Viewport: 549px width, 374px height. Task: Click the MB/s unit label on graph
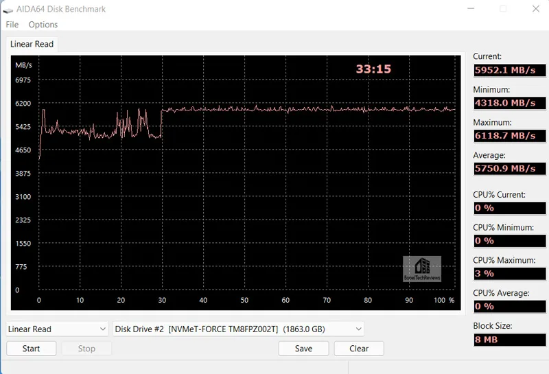23,65
